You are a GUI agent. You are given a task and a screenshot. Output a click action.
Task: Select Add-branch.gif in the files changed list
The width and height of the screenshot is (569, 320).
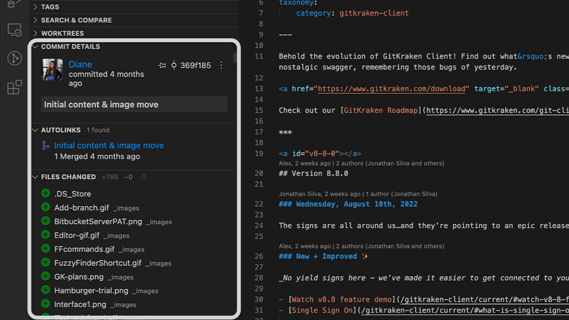tap(81, 208)
